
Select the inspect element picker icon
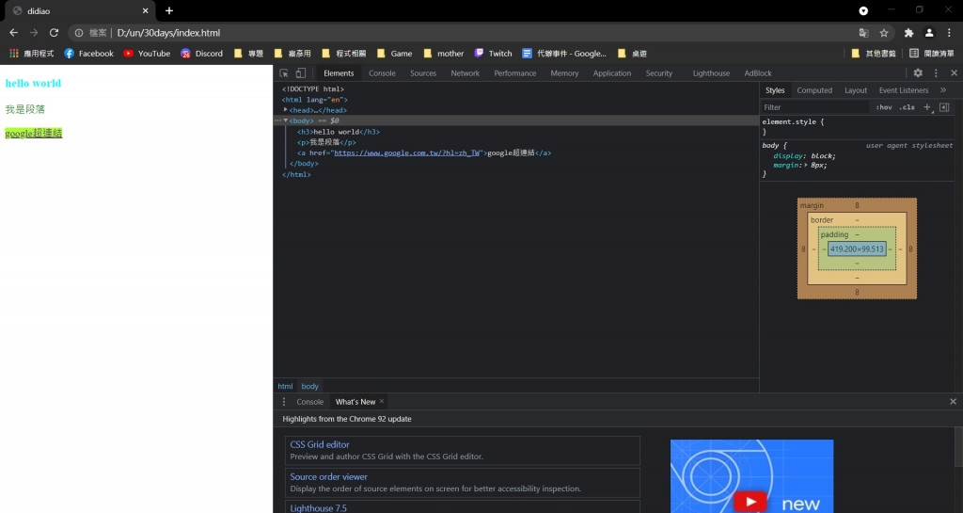(284, 73)
